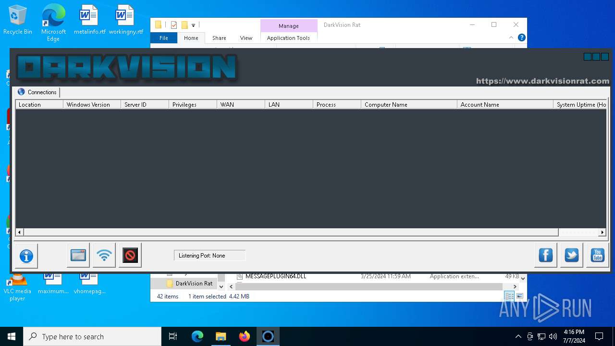Collapse the Explorer ribbon with the chevron

pyautogui.click(x=511, y=37)
